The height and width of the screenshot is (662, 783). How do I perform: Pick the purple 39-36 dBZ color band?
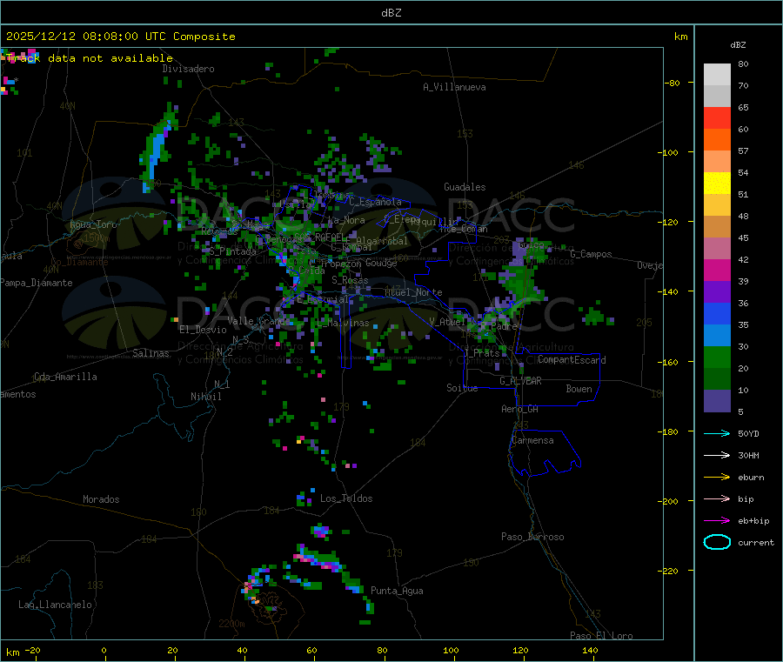click(x=717, y=292)
